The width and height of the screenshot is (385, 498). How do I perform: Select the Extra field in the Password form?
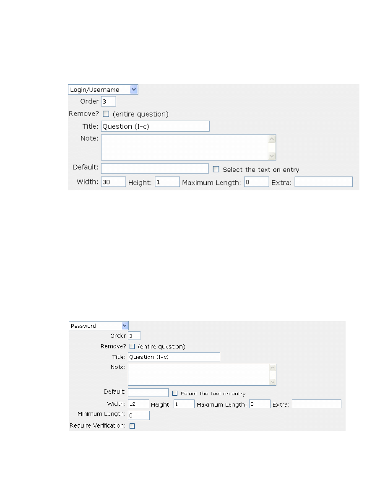[x=316, y=404]
